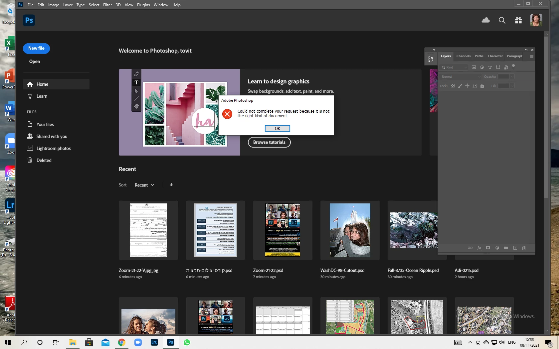Switch to the Channels tab
This screenshot has height=349, width=559.
pyautogui.click(x=464, y=56)
